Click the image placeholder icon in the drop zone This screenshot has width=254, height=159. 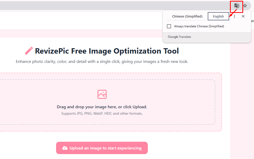(x=102, y=94)
